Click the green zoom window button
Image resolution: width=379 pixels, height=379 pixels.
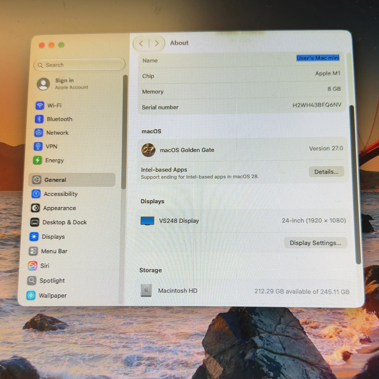click(x=61, y=45)
